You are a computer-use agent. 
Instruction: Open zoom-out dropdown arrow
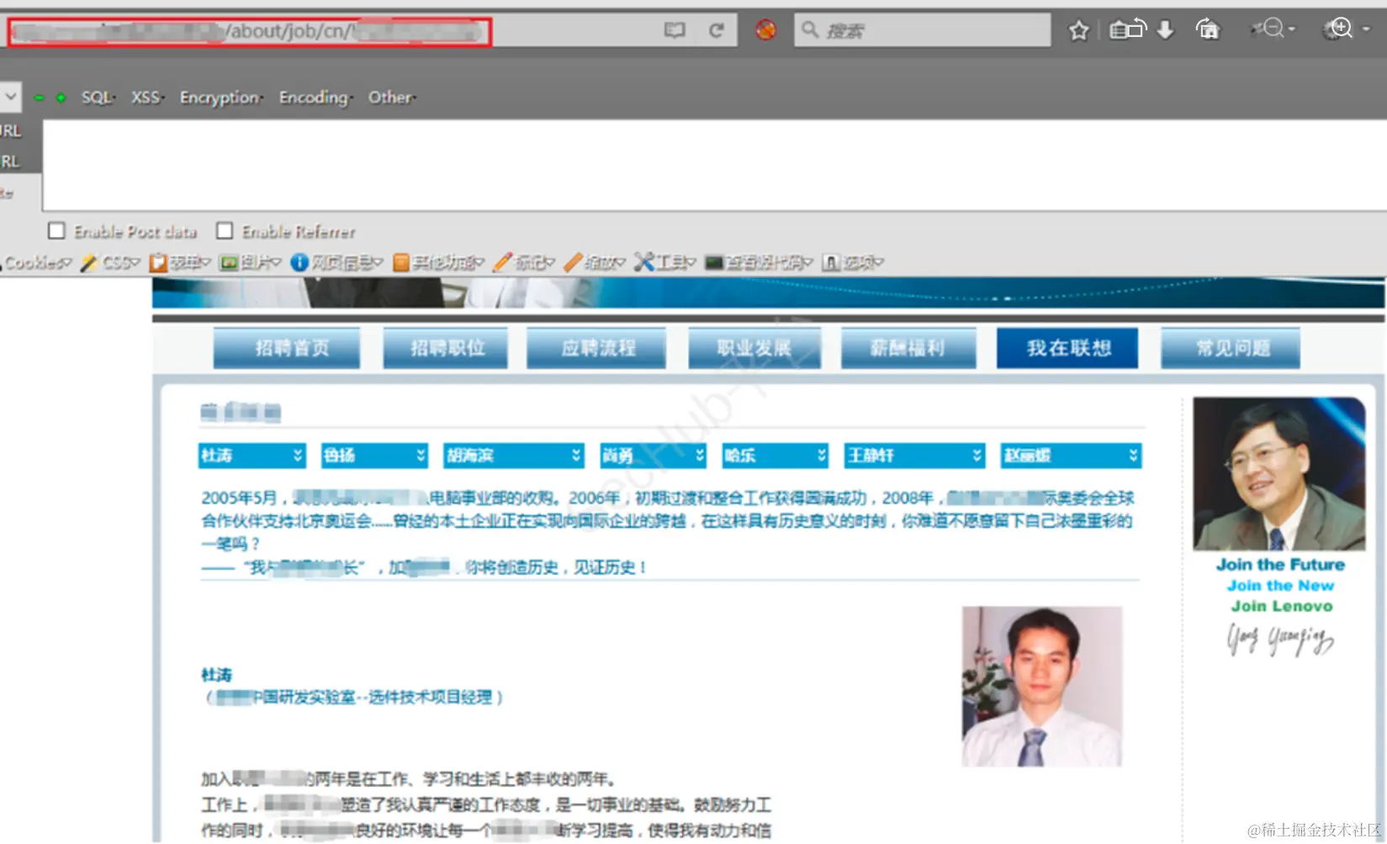[x=1292, y=29]
